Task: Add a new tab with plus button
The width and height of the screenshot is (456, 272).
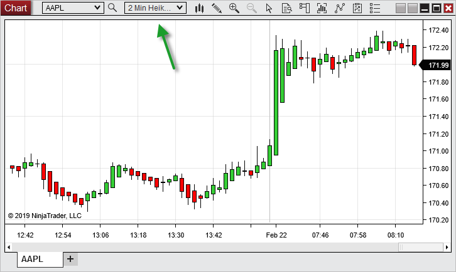Action: click(x=70, y=259)
